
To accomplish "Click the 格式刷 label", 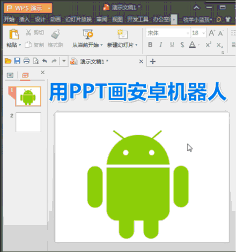I will click(55, 45).
